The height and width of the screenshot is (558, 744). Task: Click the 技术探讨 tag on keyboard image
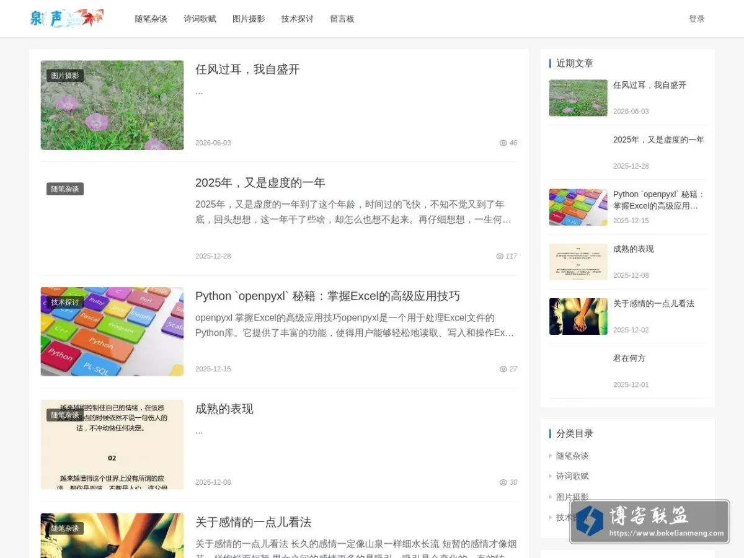tap(65, 302)
